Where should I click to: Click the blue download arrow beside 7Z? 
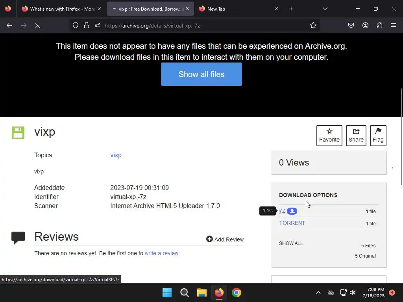[x=292, y=211]
